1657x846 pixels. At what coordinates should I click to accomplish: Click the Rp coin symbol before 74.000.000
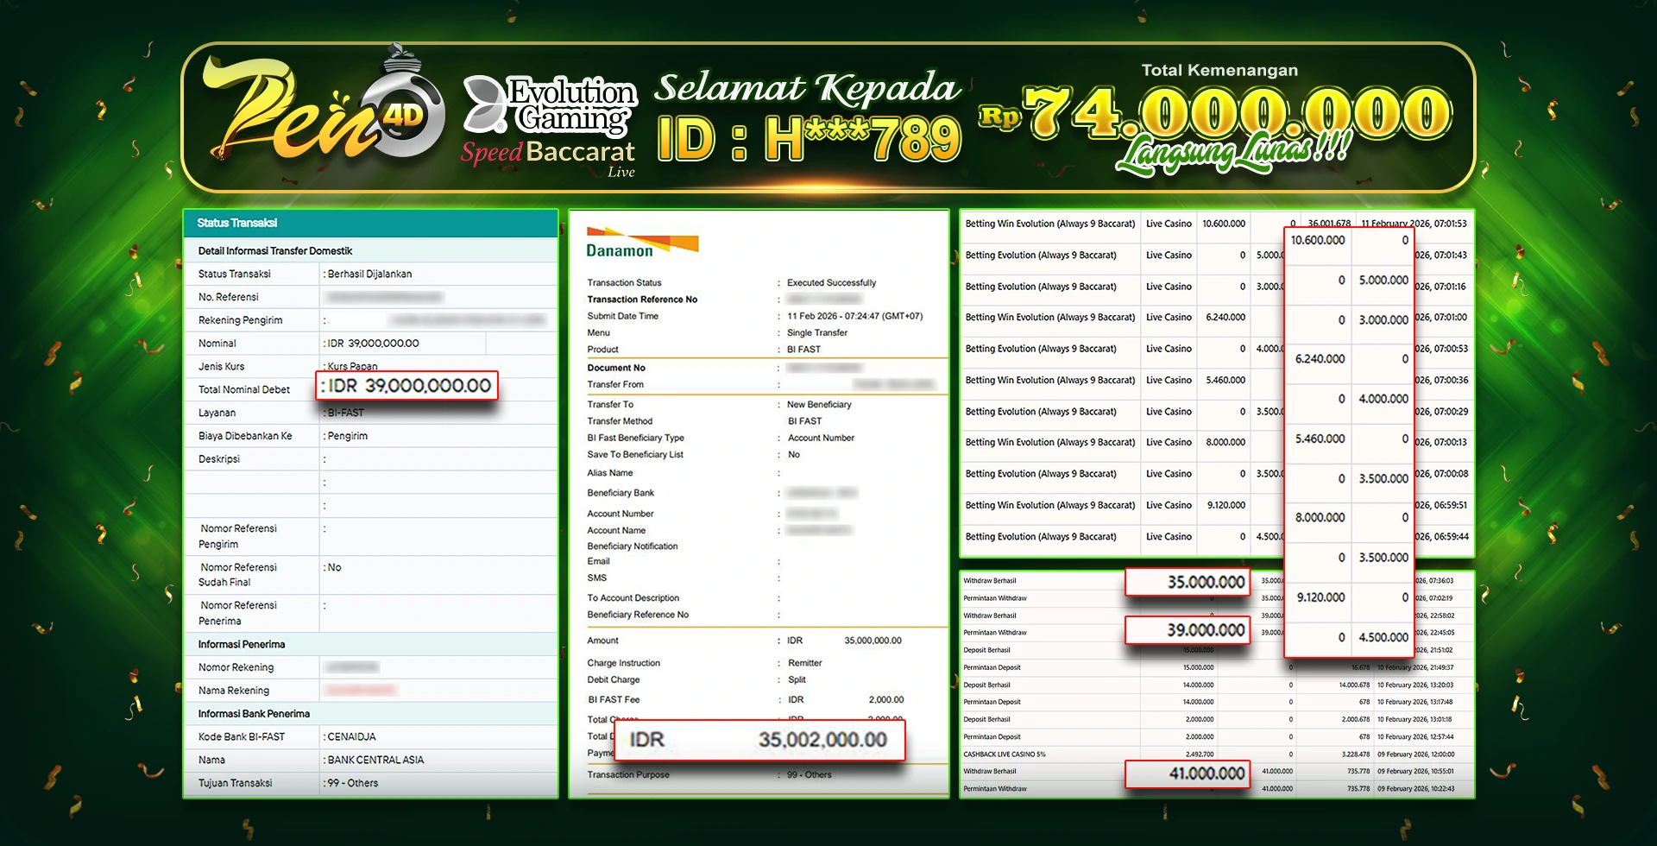tap(999, 116)
